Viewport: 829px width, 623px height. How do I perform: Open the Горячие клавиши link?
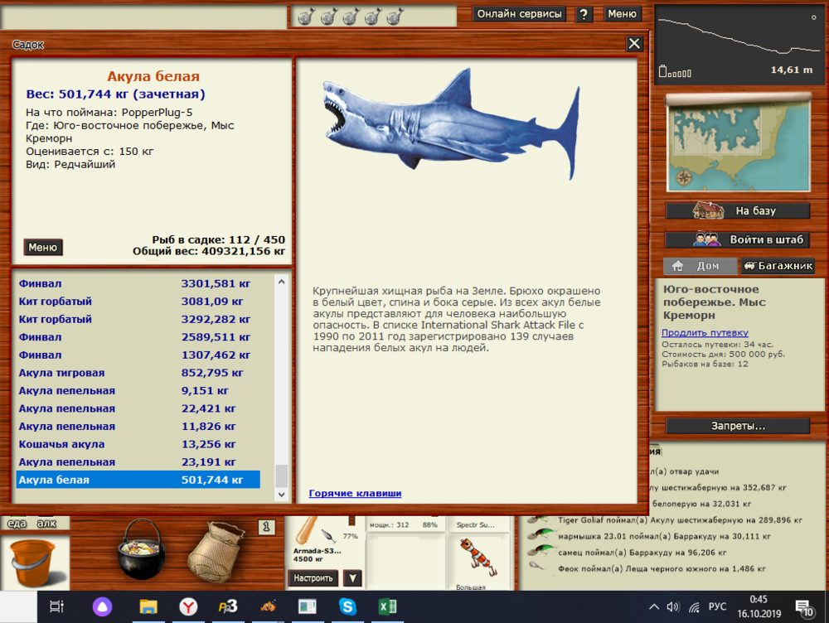click(x=356, y=493)
